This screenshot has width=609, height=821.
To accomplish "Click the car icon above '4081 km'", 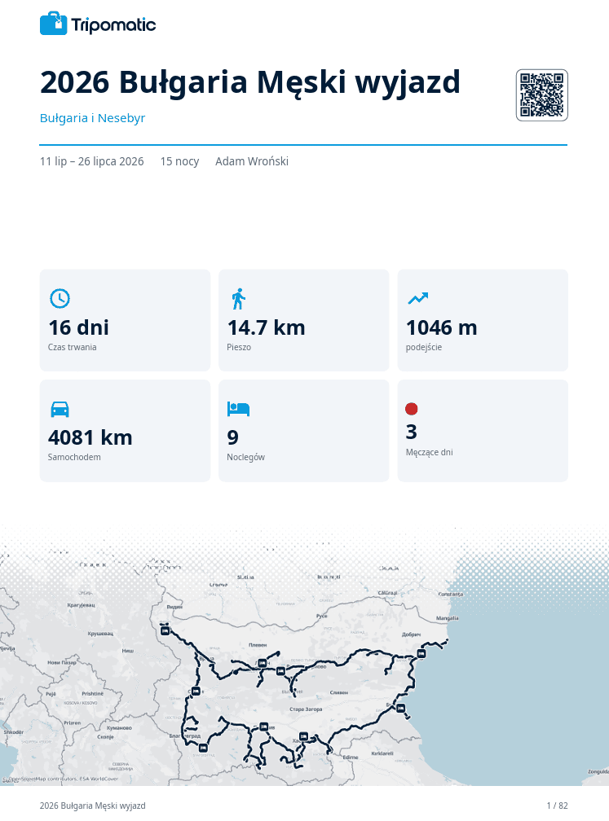I will point(60,409).
